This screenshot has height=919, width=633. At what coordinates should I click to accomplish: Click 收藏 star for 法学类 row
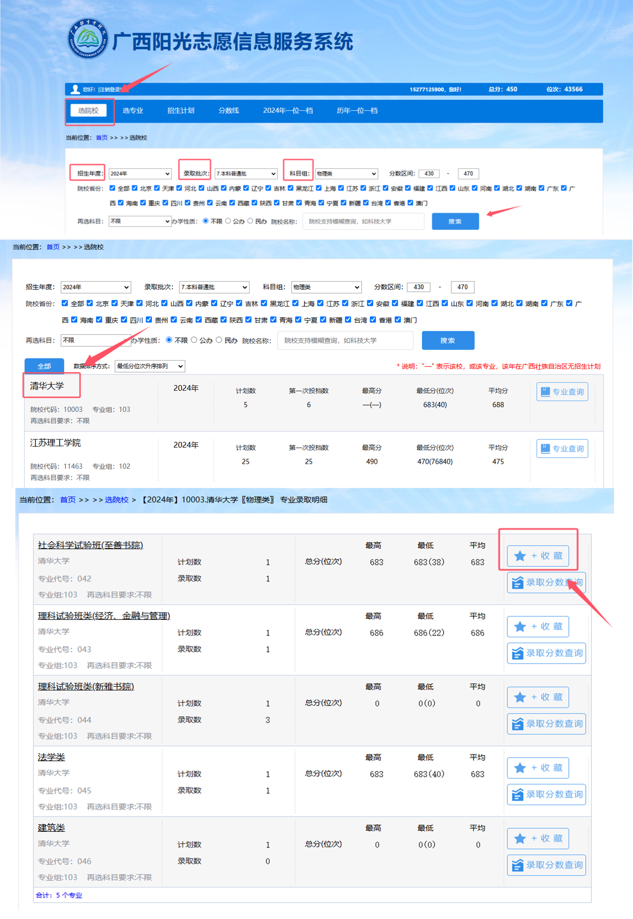538,767
